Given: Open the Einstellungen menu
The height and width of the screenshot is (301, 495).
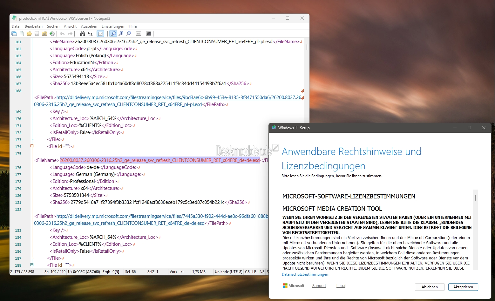Looking at the screenshot, I should tap(113, 26).
